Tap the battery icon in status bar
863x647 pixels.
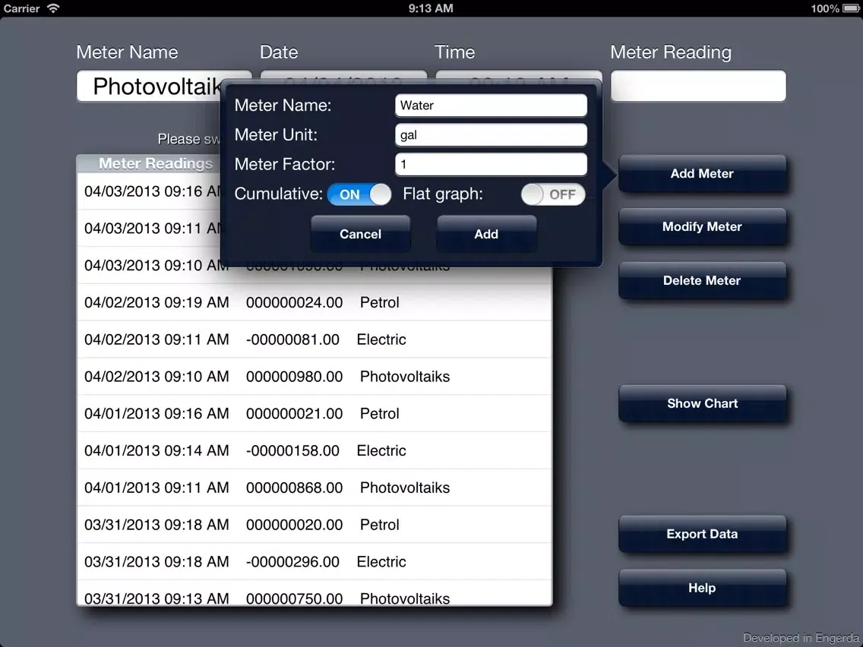(x=850, y=8)
